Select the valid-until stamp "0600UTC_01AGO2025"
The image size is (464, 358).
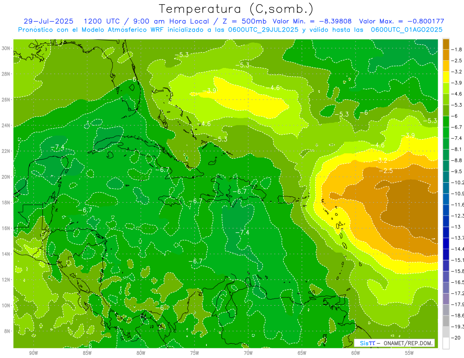point(406,30)
